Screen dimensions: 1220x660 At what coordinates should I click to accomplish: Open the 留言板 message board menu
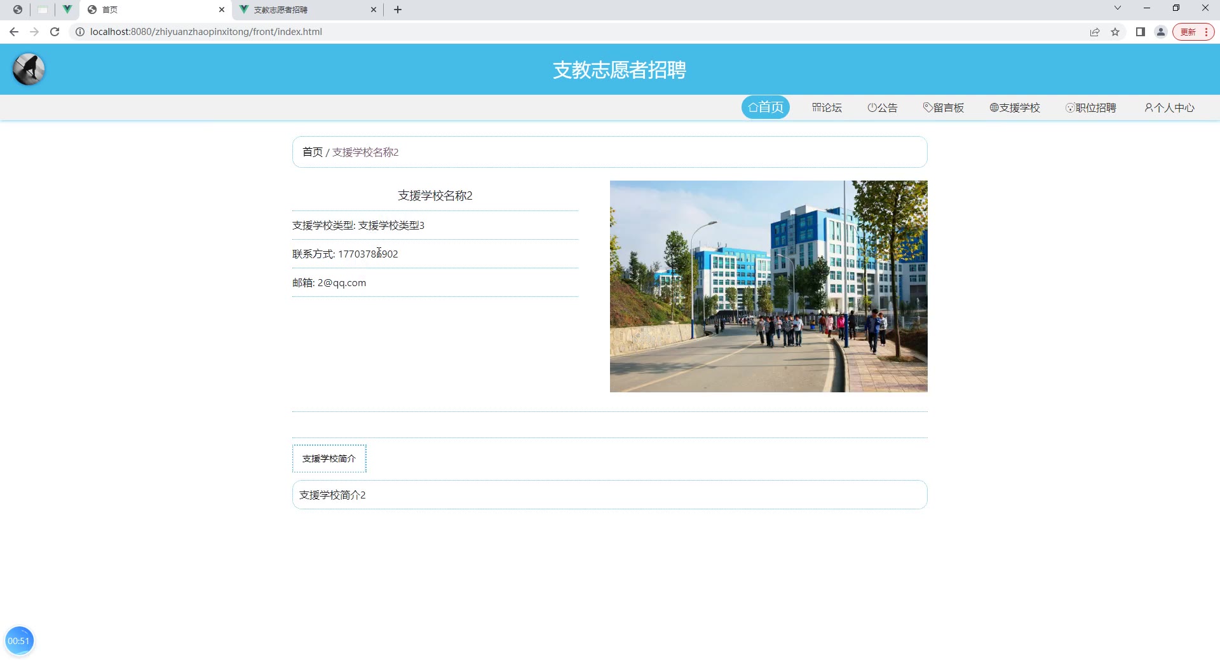tap(944, 108)
